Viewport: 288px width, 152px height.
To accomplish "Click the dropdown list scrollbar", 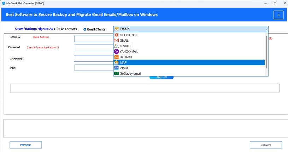I will (x=266, y=52).
